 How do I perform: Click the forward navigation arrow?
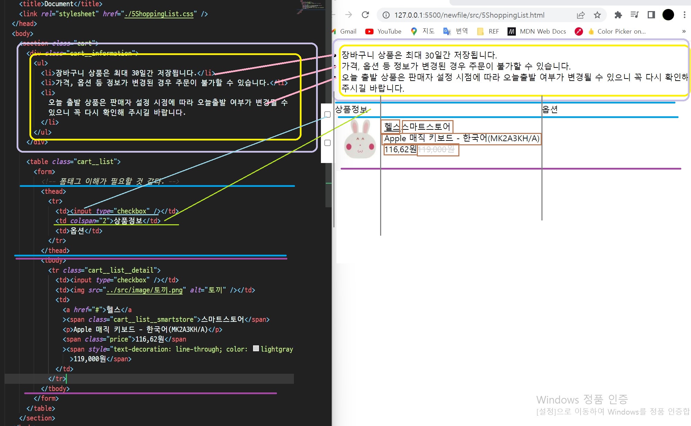tap(349, 15)
